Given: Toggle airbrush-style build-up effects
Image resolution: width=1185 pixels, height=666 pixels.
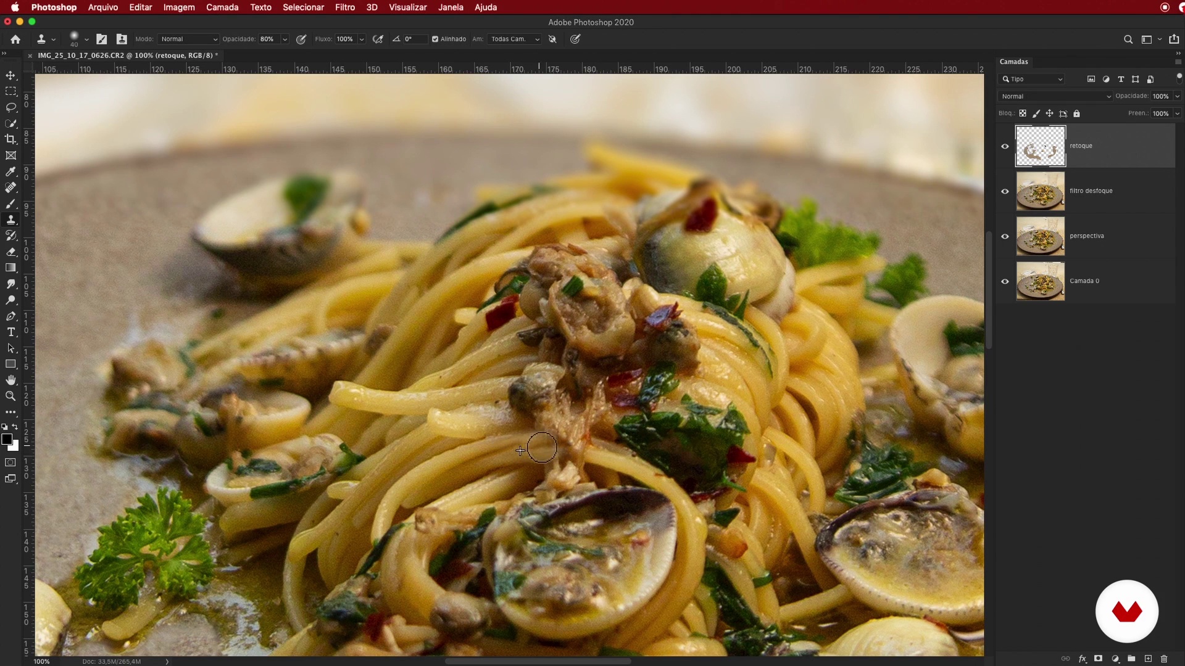Looking at the screenshot, I should [x=378, y=39].
